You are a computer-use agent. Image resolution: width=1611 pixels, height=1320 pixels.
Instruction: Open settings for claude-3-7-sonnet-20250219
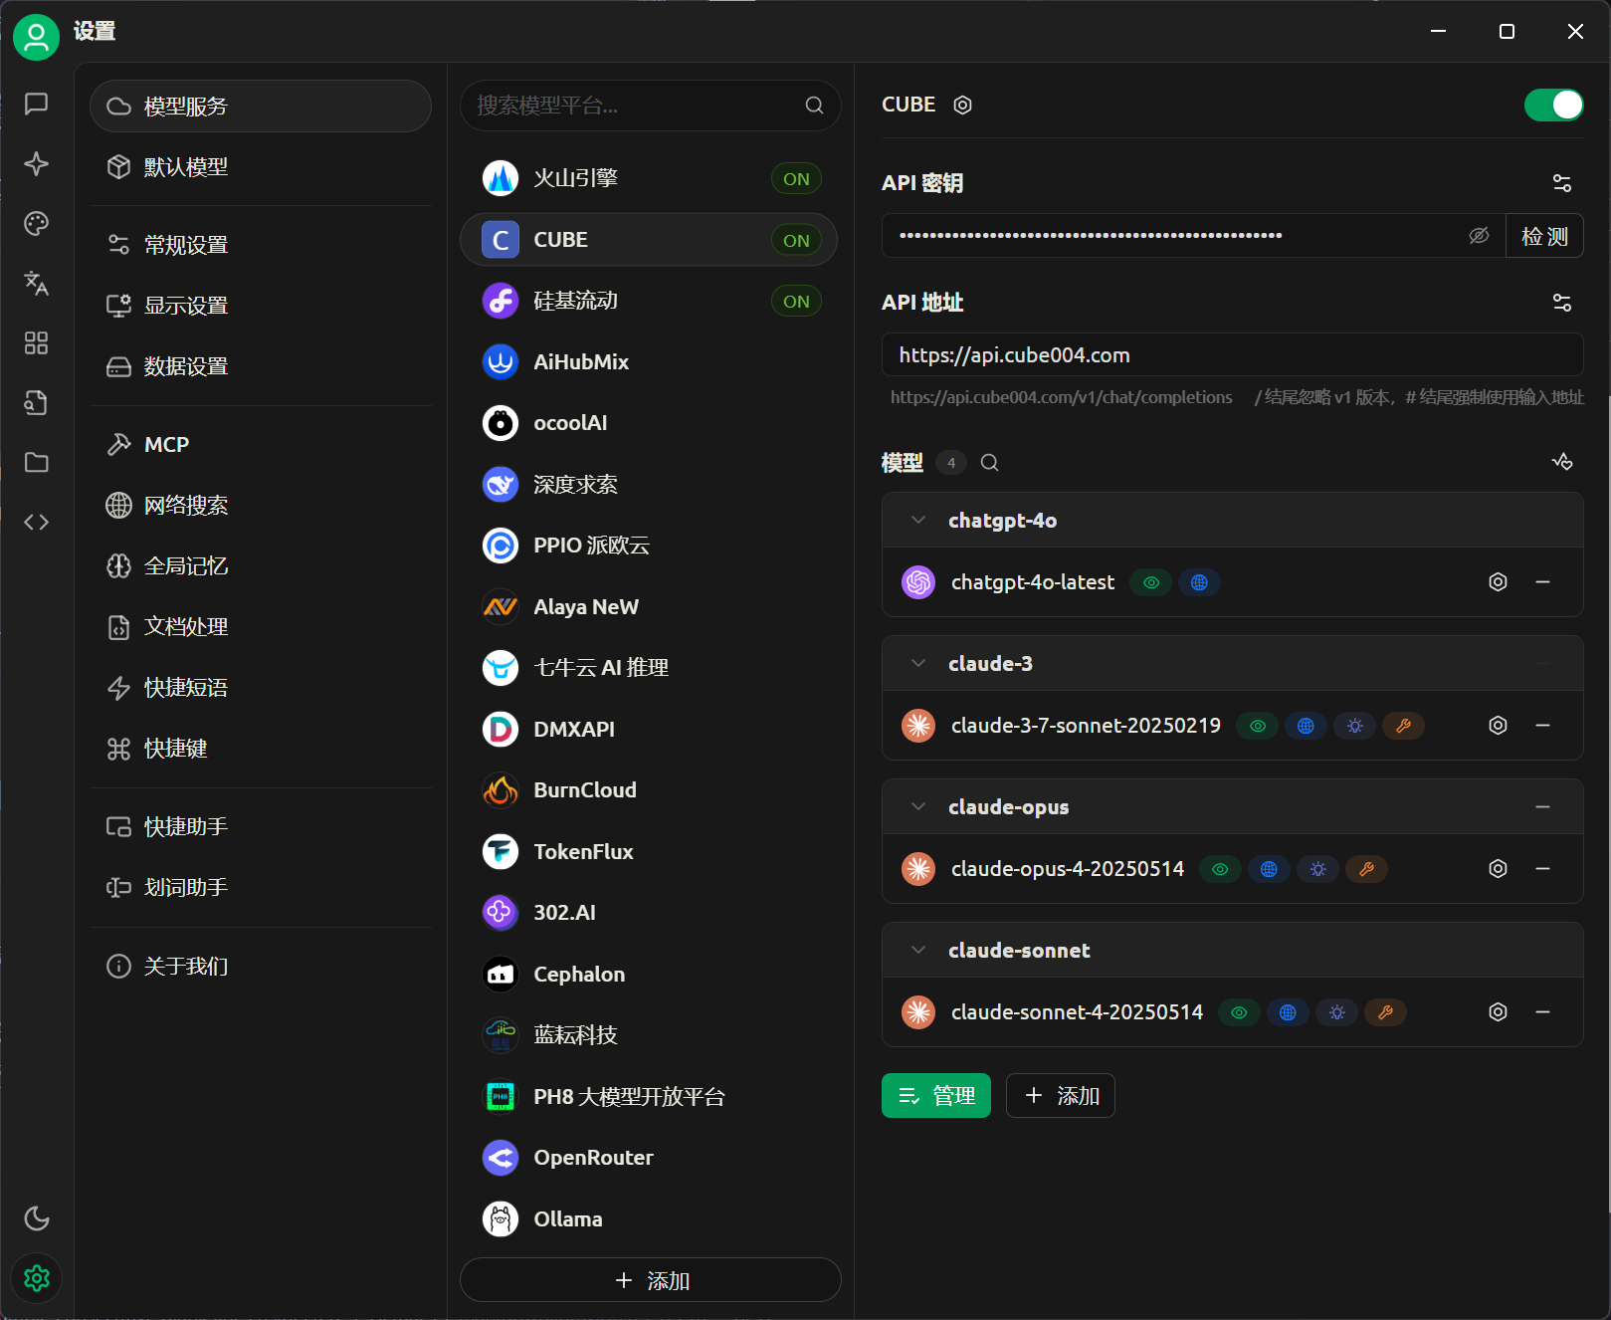coord(1498,726)
